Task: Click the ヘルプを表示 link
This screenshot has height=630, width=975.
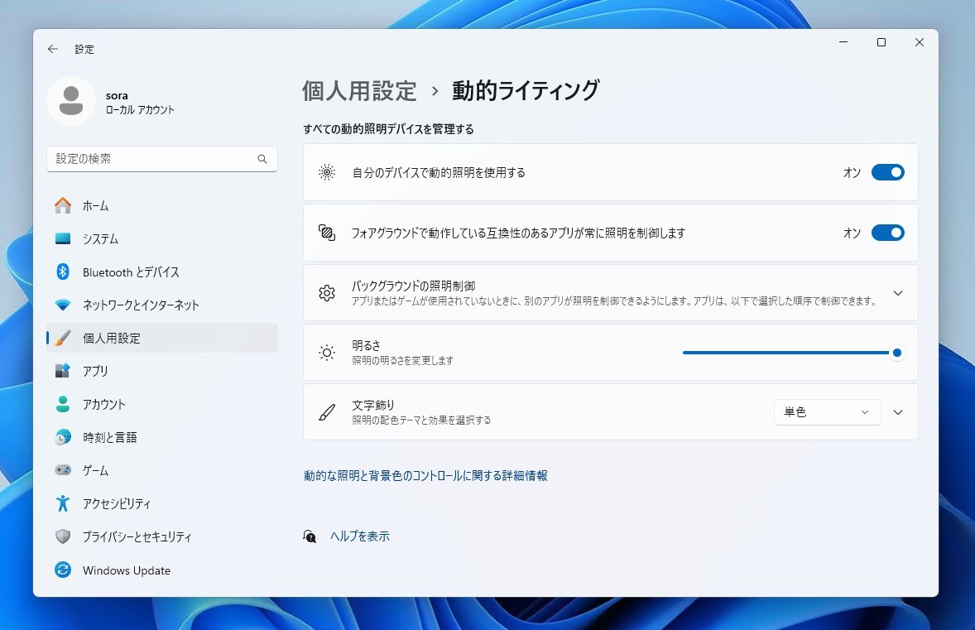Action: pos(360,536)
